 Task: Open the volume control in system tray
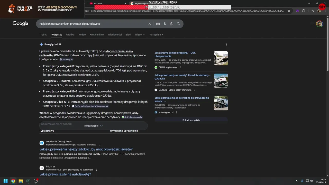click(312, 181)
